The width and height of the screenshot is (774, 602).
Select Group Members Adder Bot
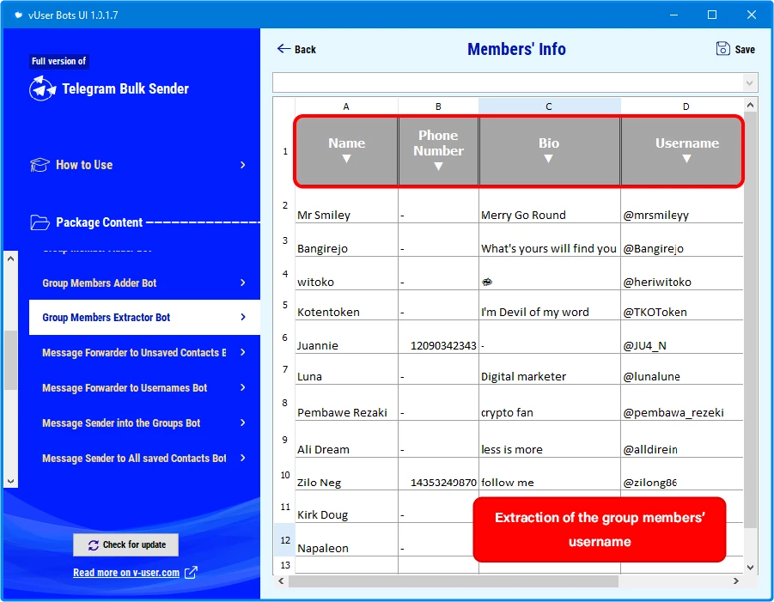coord(144,283)
